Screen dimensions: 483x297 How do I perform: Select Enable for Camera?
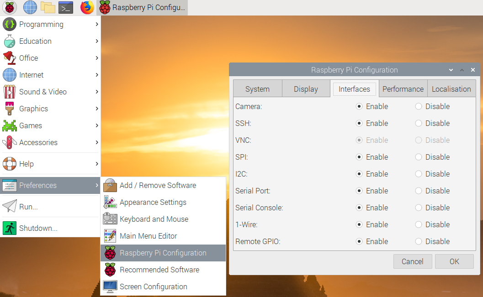click(359, 106)
